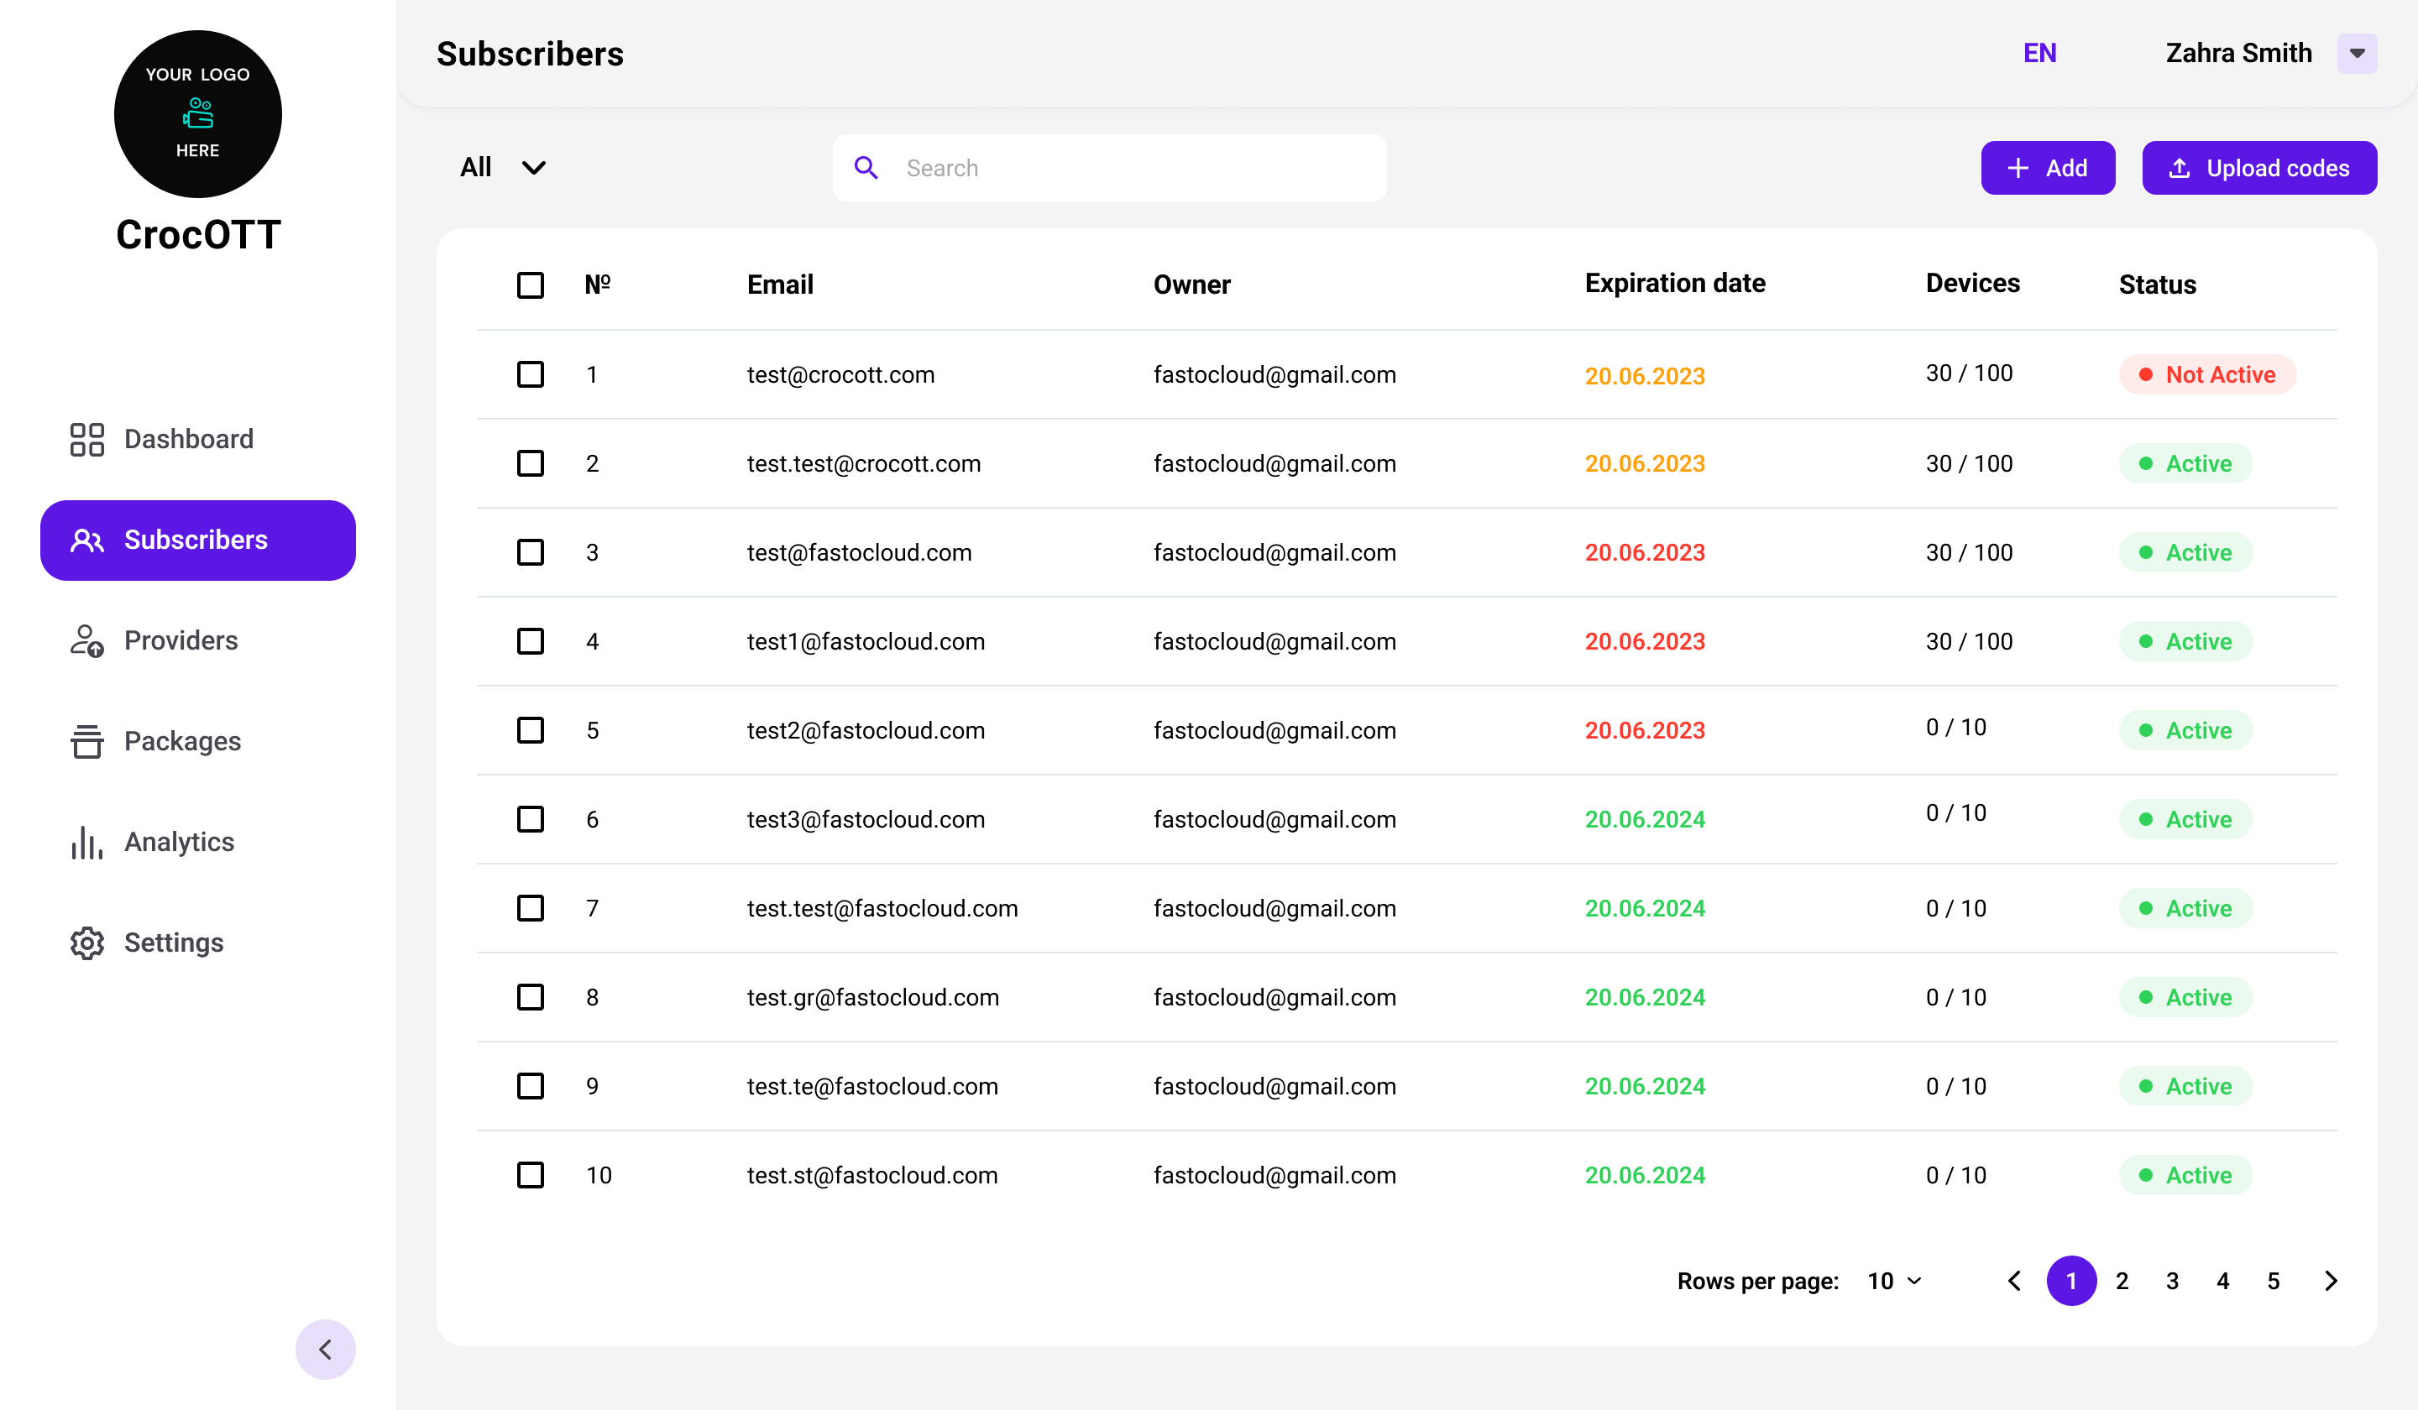
Task: Collapse sidebar with the left arrow button
Action: 325,1349
